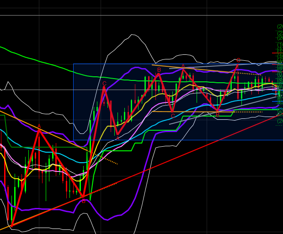Select the solid descending orange trendline outside the rectangle

point(43,130)
